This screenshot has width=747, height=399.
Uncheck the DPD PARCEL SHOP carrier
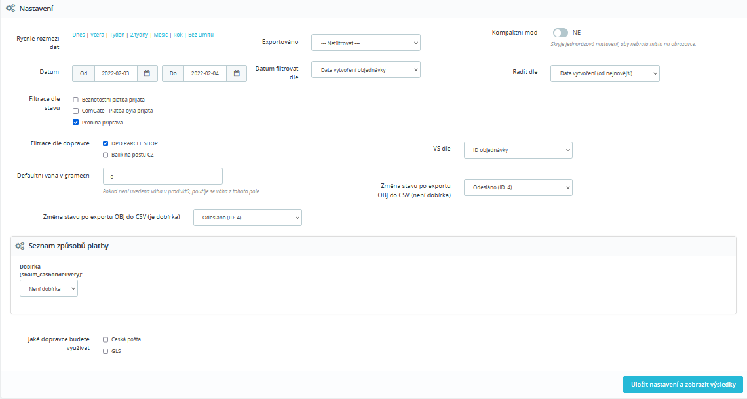[x=106, y=143]
